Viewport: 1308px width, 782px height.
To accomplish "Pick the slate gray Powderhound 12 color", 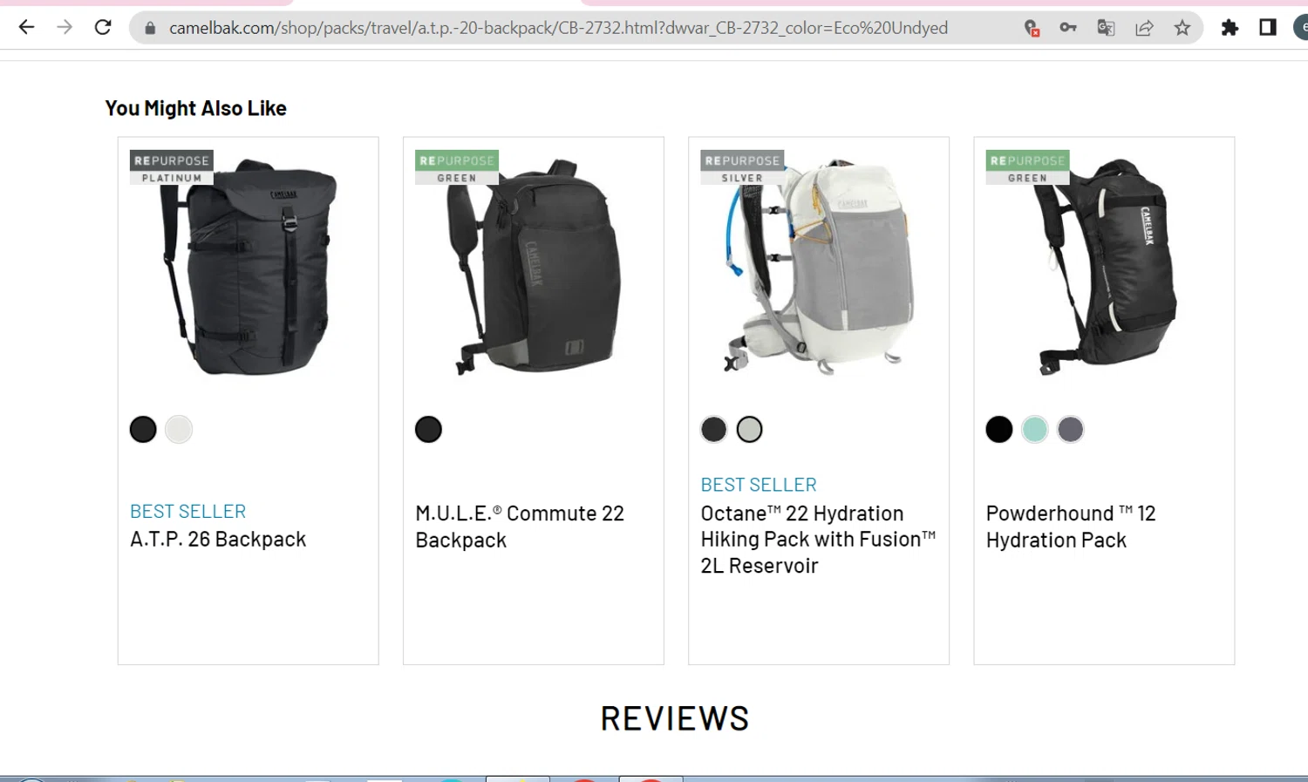I will tap(1071, 429).
